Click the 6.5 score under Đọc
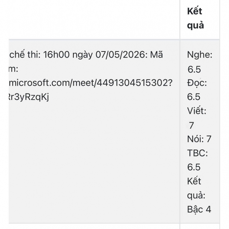This screenshot has height=229, width=229. [194, 97]
